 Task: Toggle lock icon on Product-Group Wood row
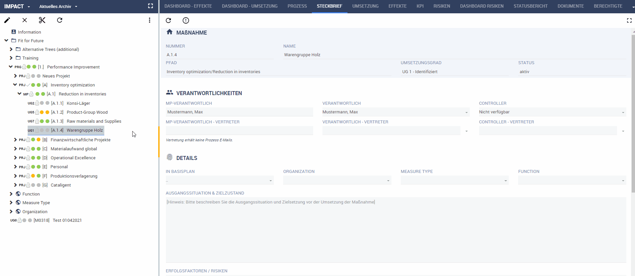37,112
